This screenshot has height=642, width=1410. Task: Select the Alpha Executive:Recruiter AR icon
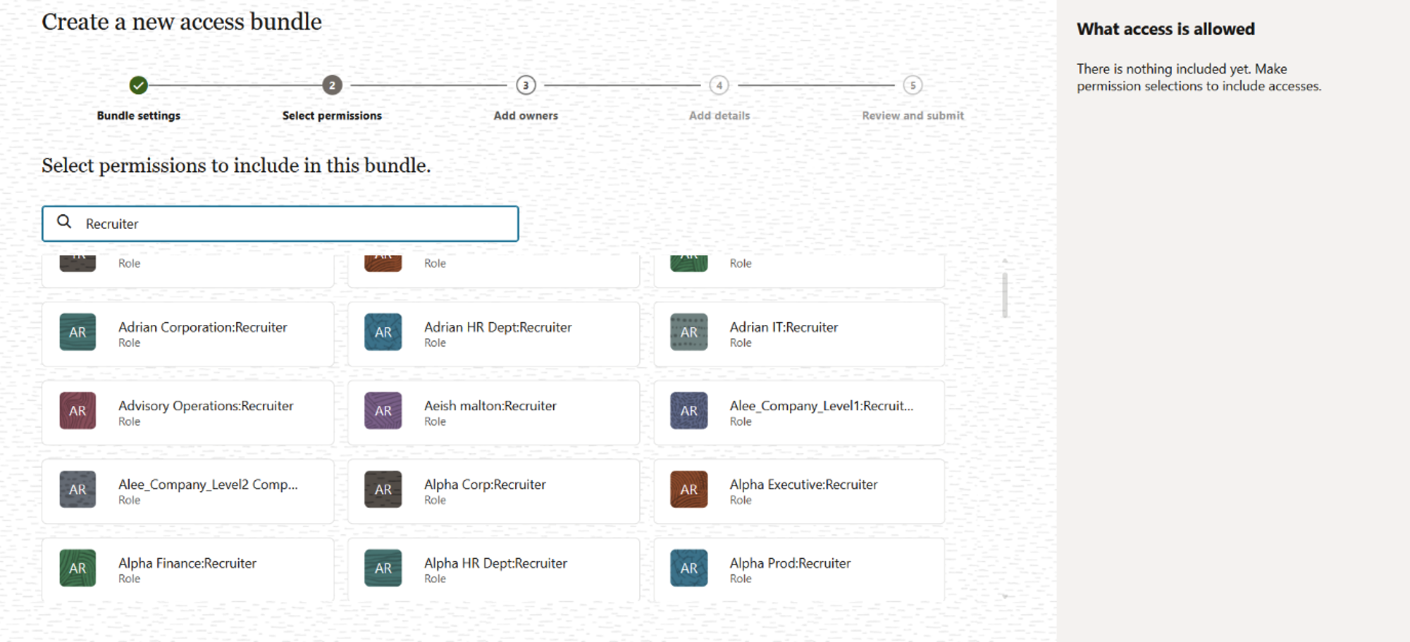coord(688,489)
